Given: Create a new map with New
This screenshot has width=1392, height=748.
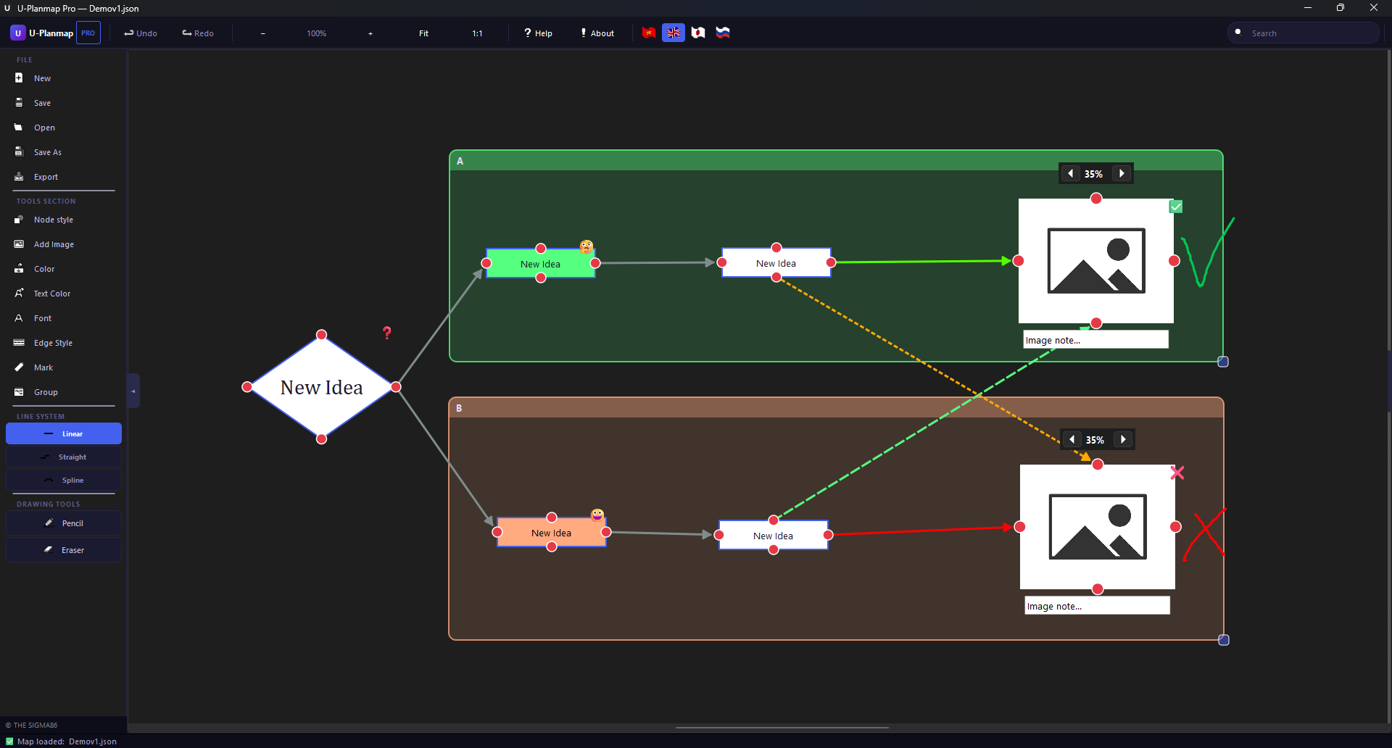Looking at the screenshot, I should click(64, 78).
